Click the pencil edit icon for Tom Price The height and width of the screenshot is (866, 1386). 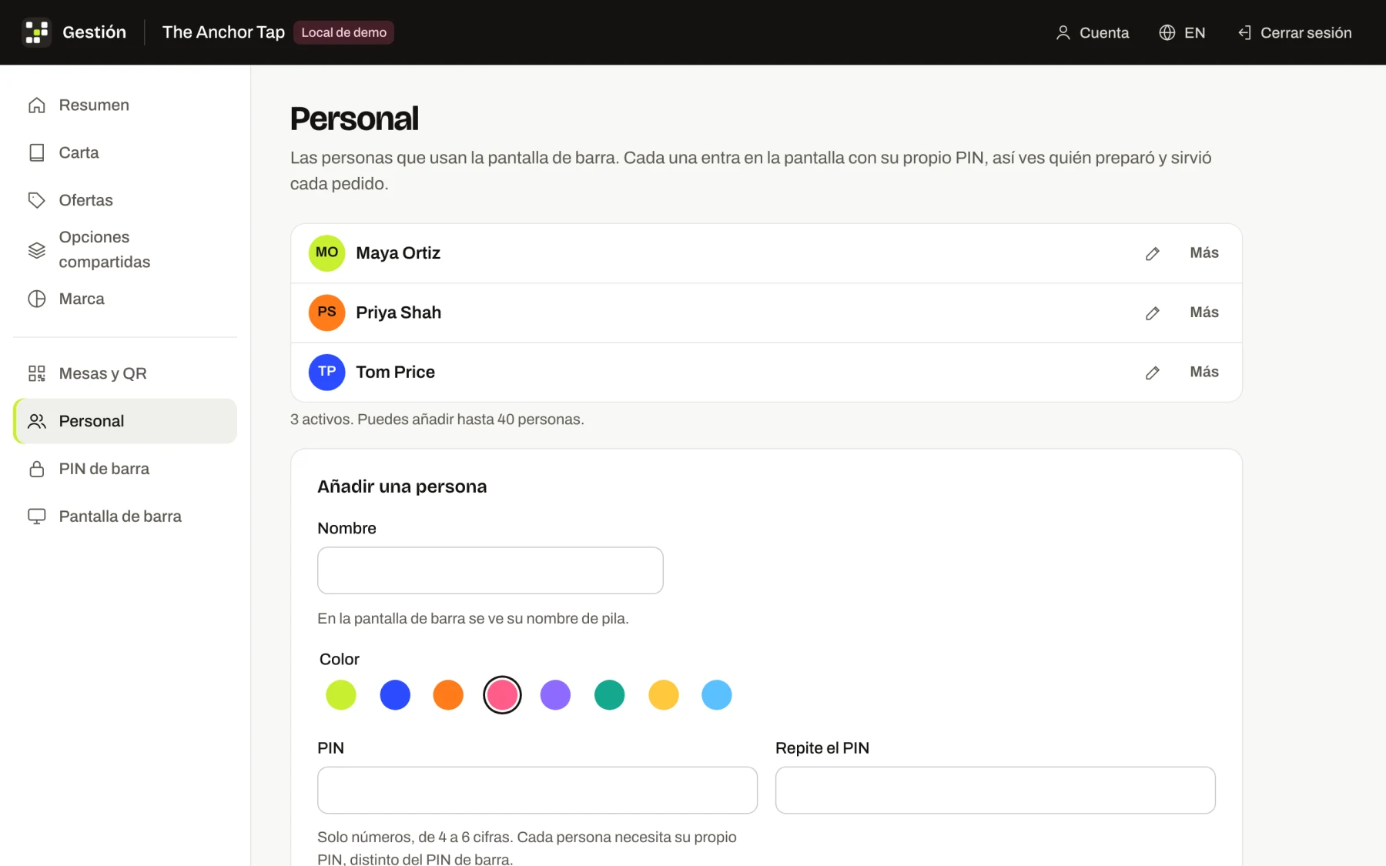click(x=1152, y=373)
